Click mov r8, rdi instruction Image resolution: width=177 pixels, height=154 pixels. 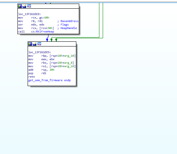click(x=31, y=21)
